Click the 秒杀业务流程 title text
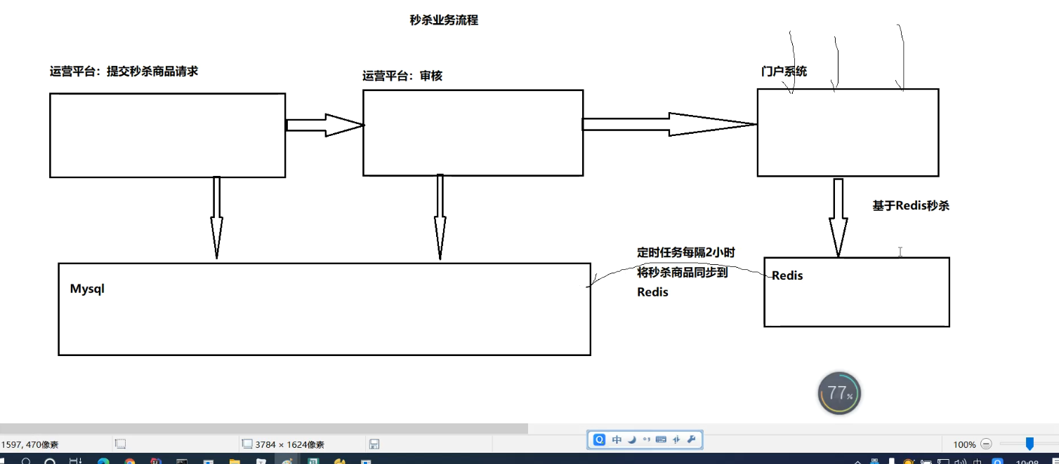 444,20
